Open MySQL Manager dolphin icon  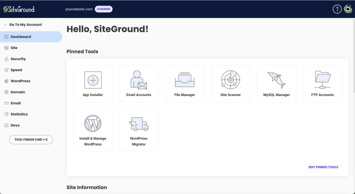click(x=276, y=80)
